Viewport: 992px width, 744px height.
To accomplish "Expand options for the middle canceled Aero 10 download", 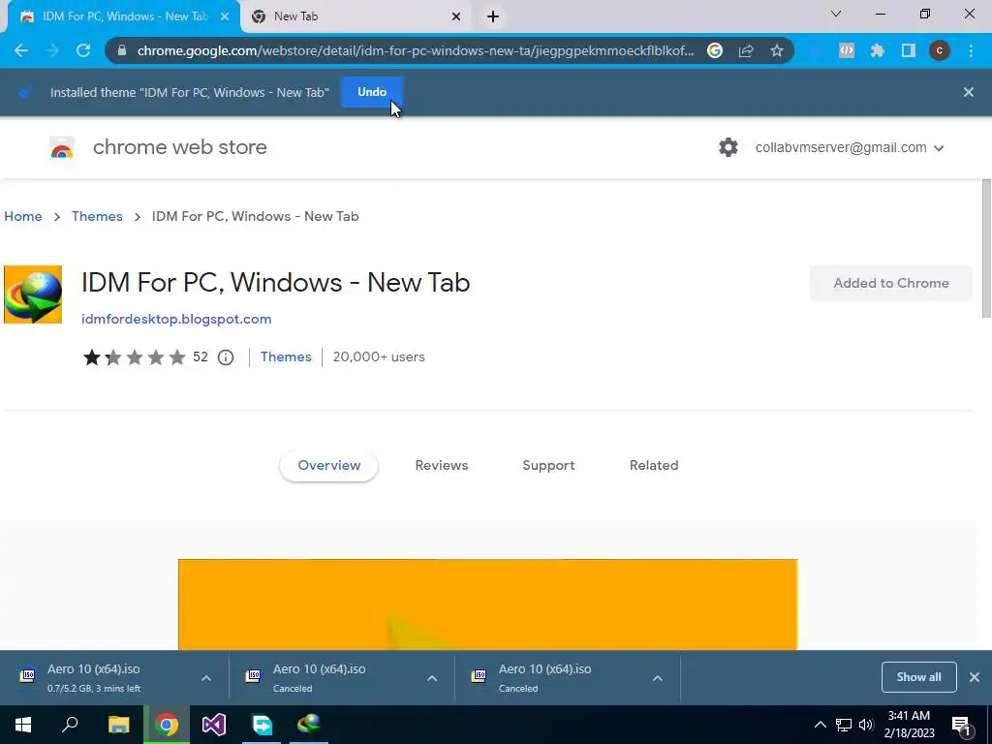I will click(x=432, y=678).
